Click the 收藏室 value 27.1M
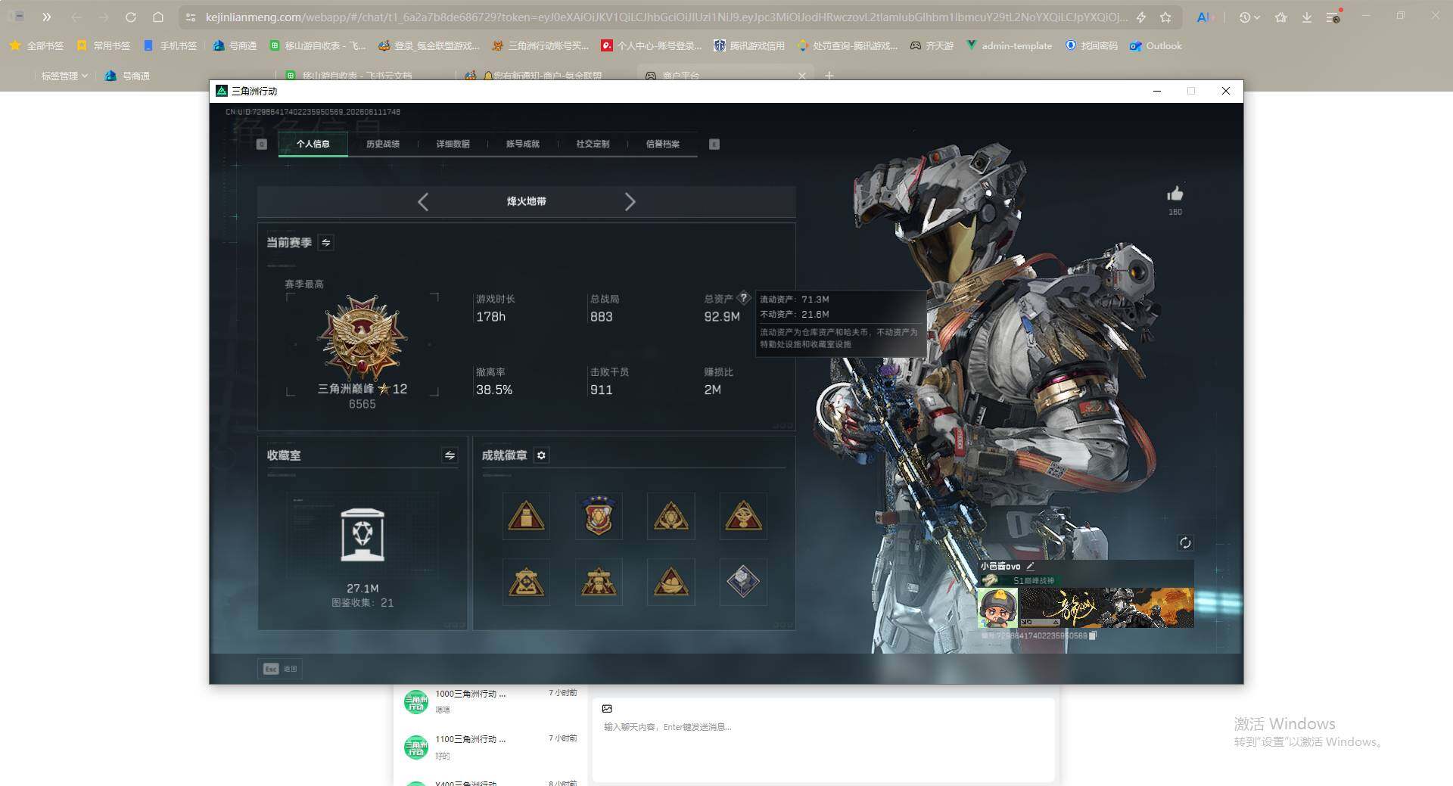The width and height of the screenshot is (1453, 786). click(x=362, y=589)
